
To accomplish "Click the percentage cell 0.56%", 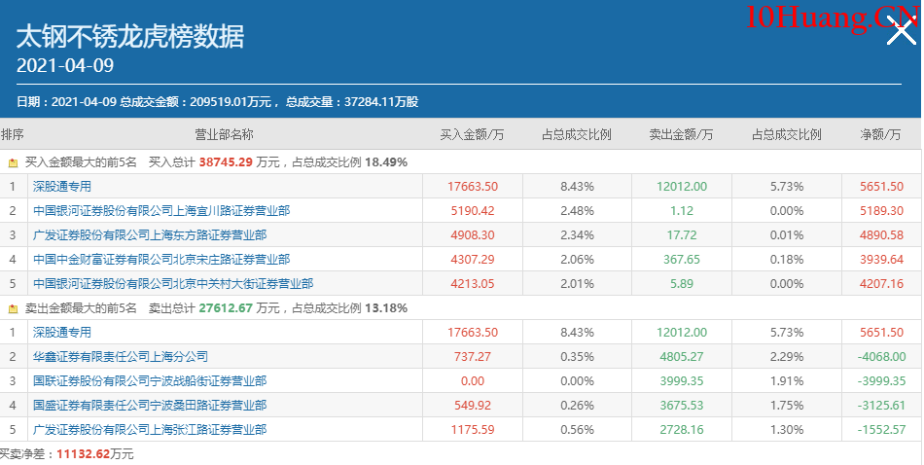I will [577, 430].
